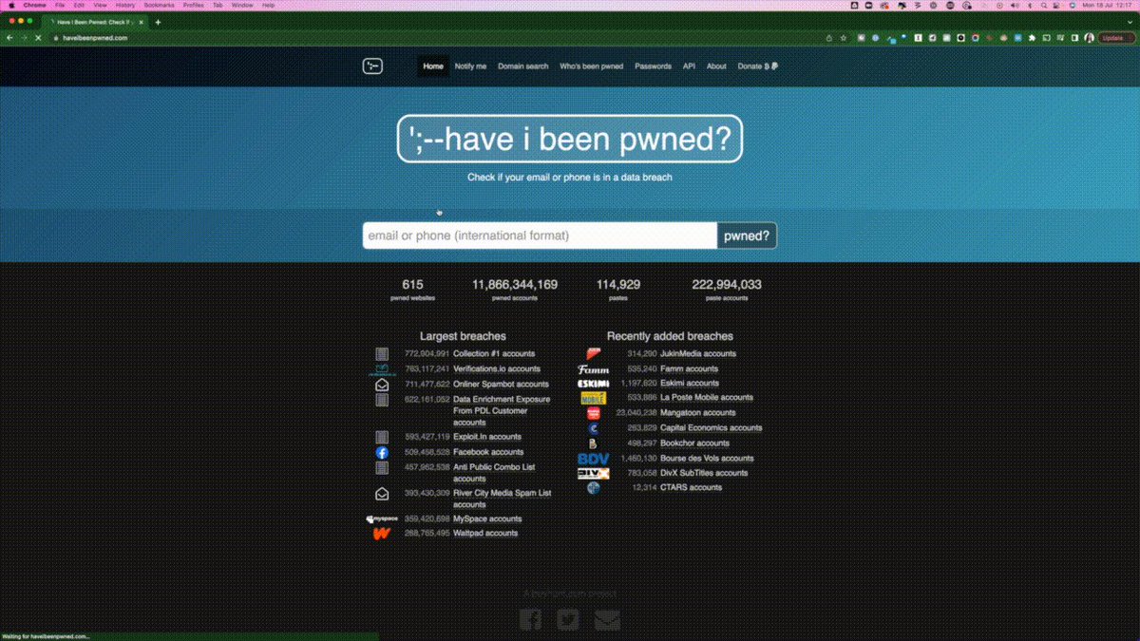Open Mangatoon accounts link
Viewport: 1140px width, 641px height.
pos(699,413)
